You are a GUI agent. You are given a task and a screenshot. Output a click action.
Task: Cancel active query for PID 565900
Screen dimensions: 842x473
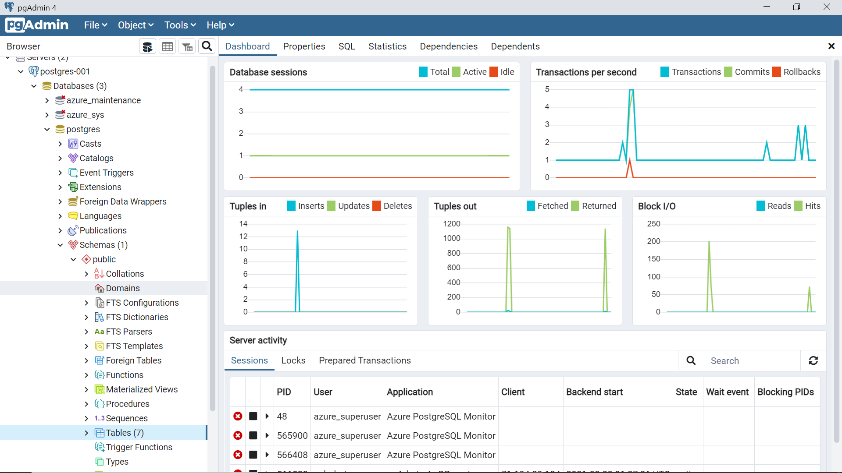[x=253, y=435]
